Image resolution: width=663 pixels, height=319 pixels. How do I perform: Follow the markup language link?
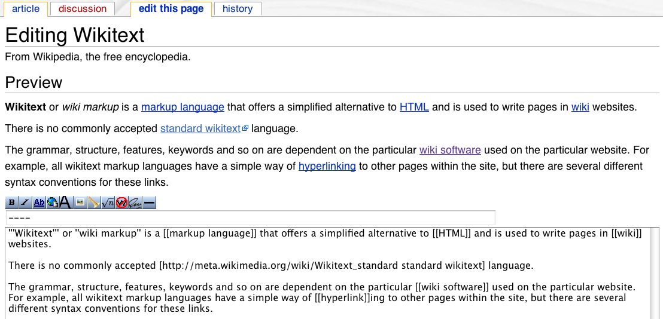(183, 107)
